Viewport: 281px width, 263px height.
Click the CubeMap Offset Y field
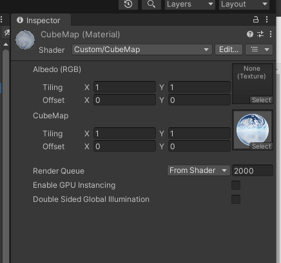click(199, 147)
